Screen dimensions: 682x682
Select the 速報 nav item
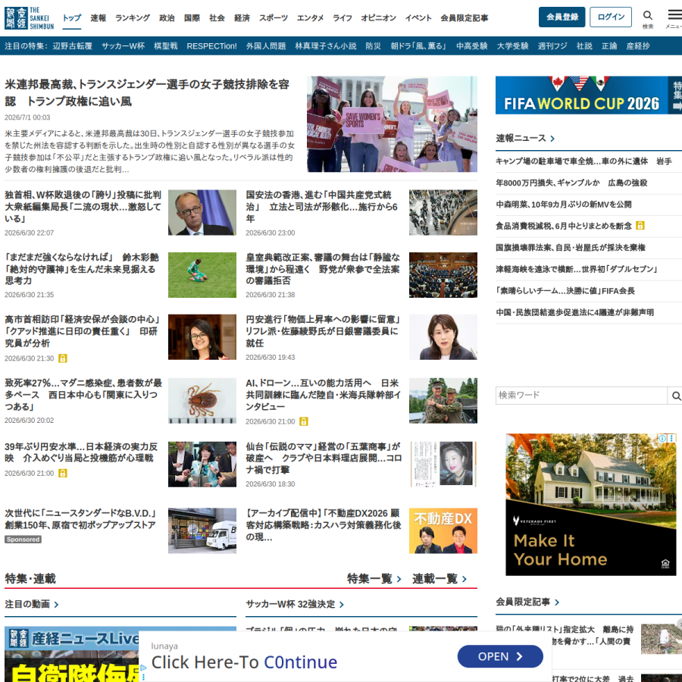99,18
